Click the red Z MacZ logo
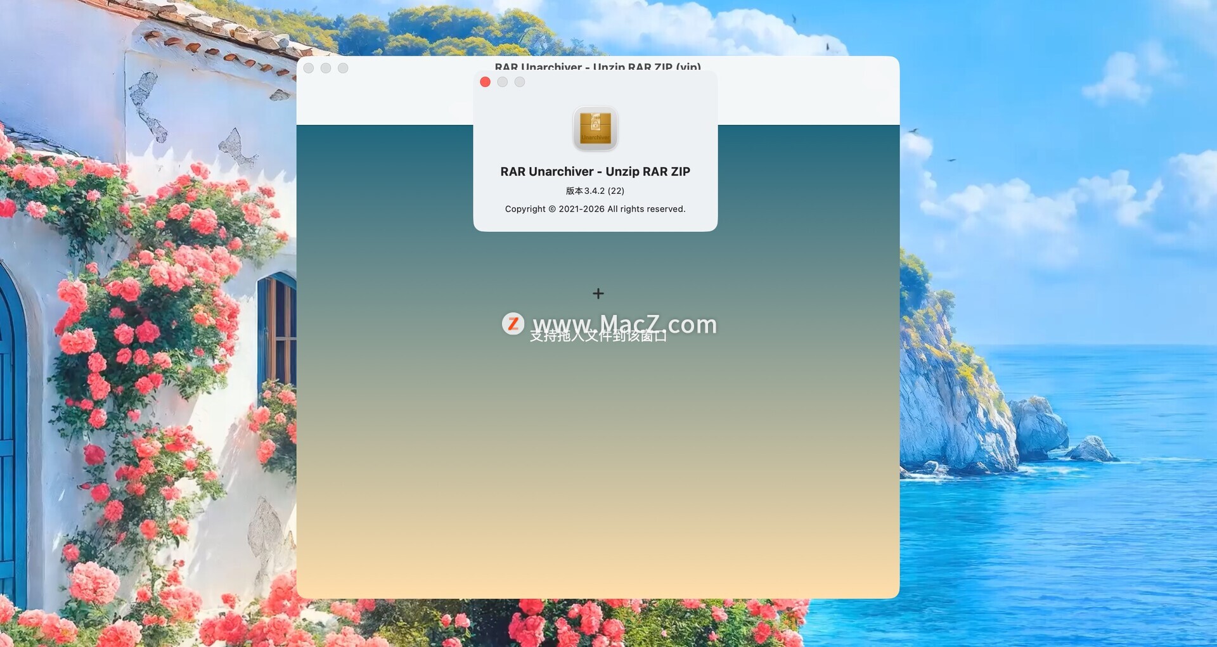 [513, 324]
